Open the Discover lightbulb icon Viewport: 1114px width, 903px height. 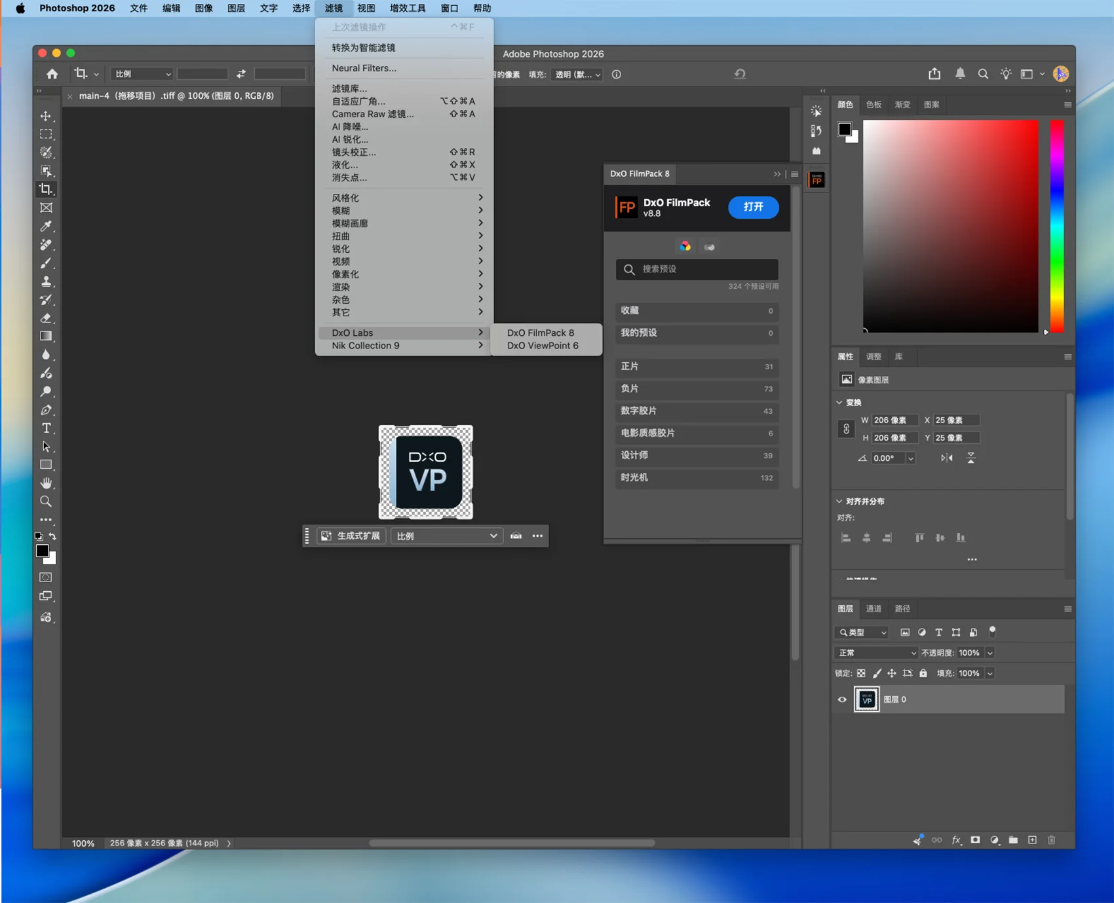[1006, 74]
